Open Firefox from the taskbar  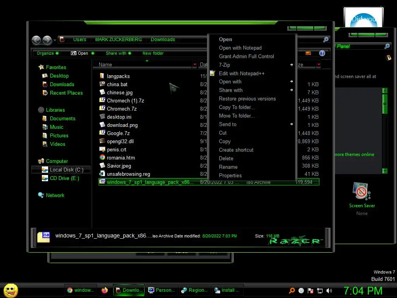pos(105,290)
